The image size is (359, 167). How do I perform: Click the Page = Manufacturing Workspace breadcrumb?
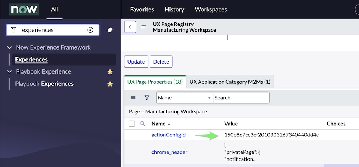168,112
